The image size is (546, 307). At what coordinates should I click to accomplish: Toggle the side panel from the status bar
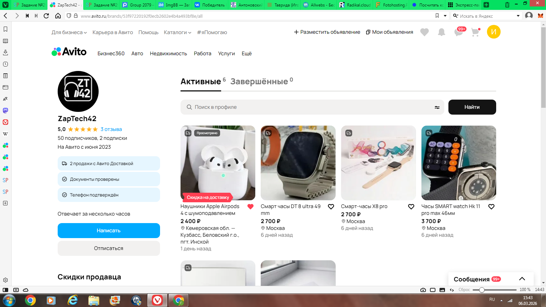(x=5, y=290)
